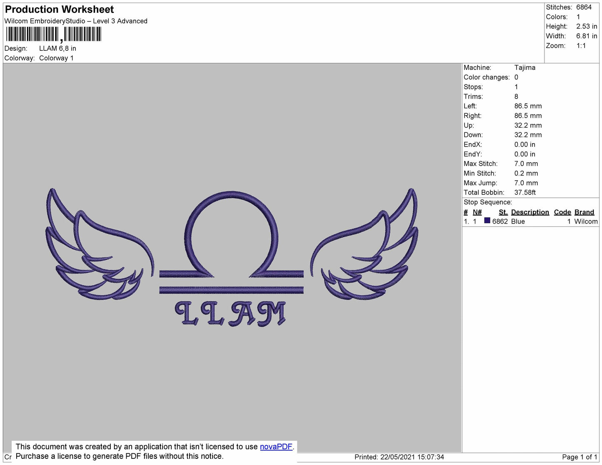
Task: Click the machine value 'Tajima'
Action: pos(525,67)
